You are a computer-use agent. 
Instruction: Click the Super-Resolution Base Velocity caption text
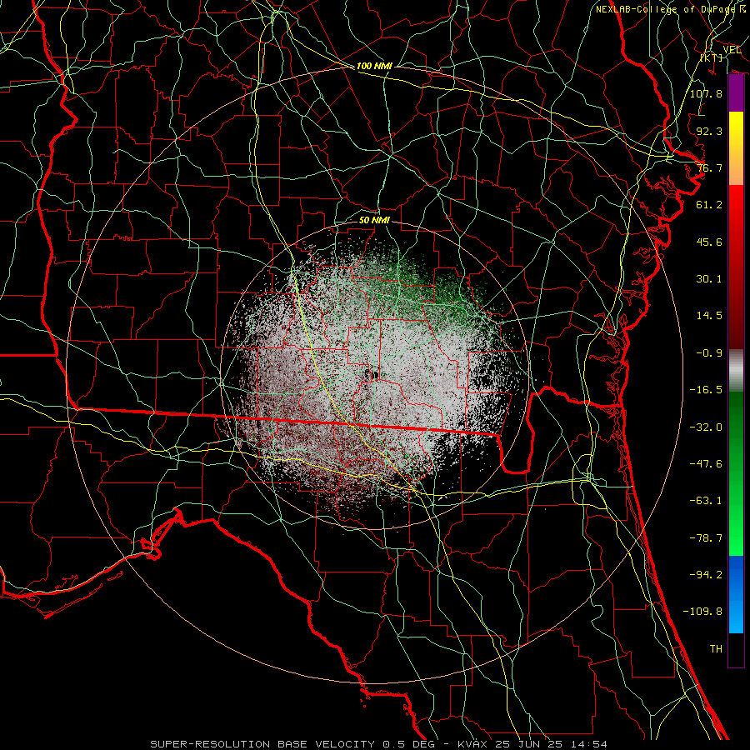(379, 744)
